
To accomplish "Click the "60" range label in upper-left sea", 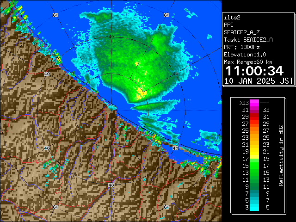I will [55, 15].
